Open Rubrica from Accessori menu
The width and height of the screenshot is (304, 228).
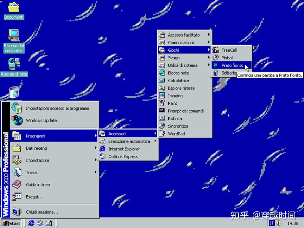click(x=185, y=118)
